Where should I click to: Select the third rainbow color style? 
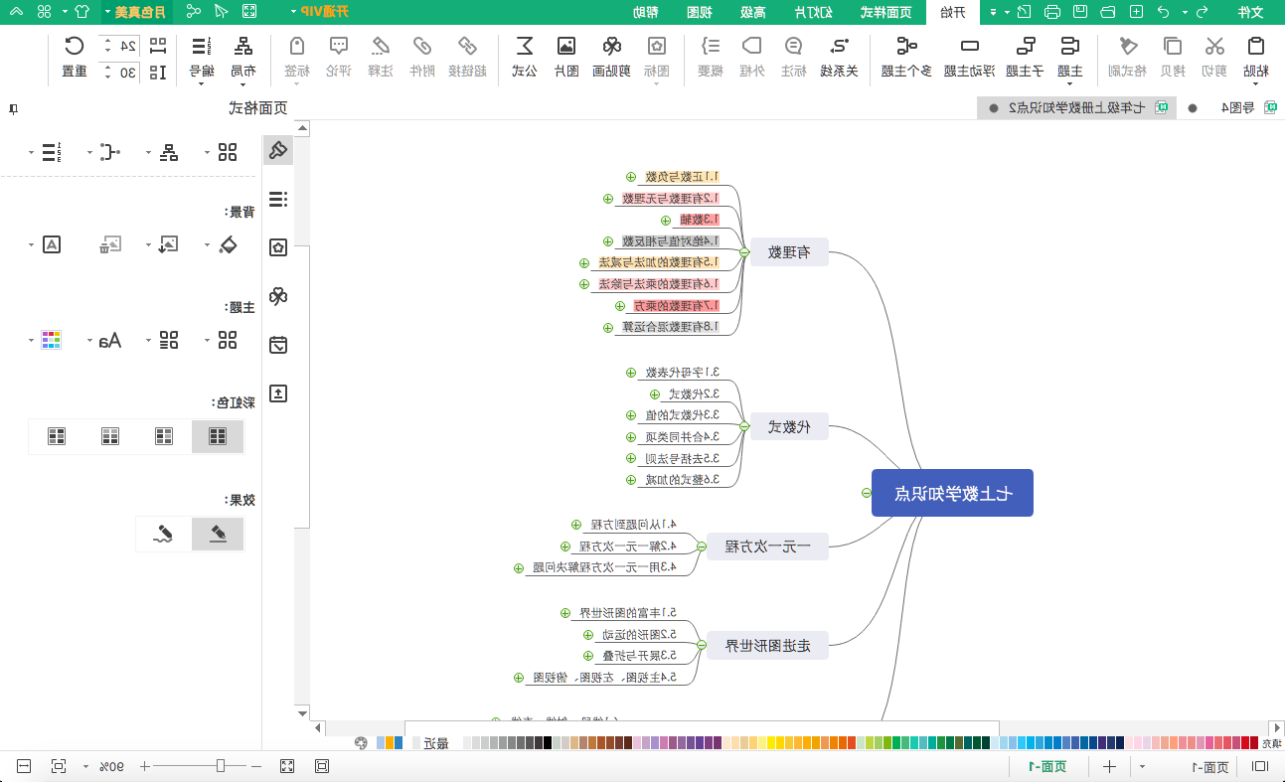pos(110,436)
